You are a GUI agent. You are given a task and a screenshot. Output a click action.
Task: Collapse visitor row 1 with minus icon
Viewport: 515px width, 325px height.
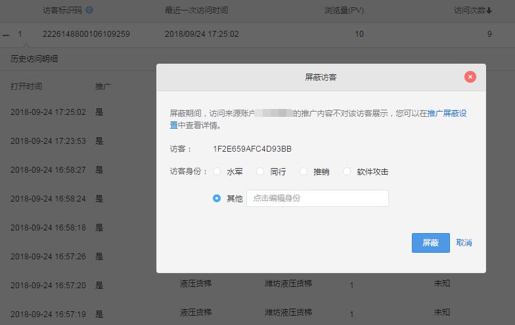pos(6,34)
